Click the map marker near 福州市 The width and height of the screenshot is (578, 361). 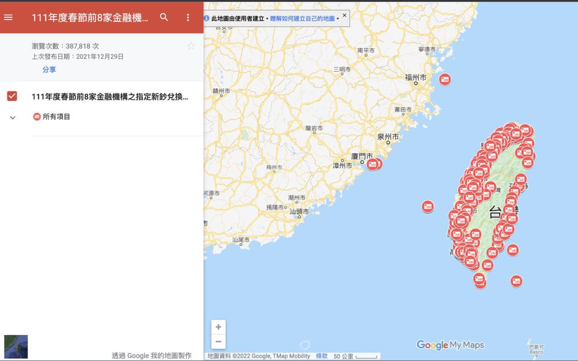[444, 79]
